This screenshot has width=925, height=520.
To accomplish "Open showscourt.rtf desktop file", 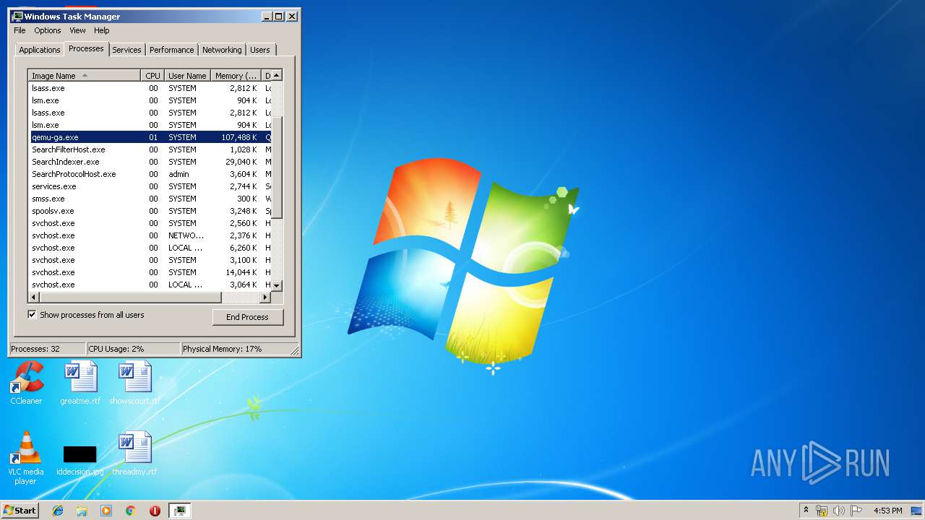I will pyautogui.click(x=135, y=382).
